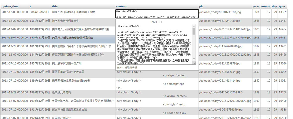Click pic cell /uploads/today/0D10233187.jpg
The image size is (293, 119).
(x=220, y=12)
